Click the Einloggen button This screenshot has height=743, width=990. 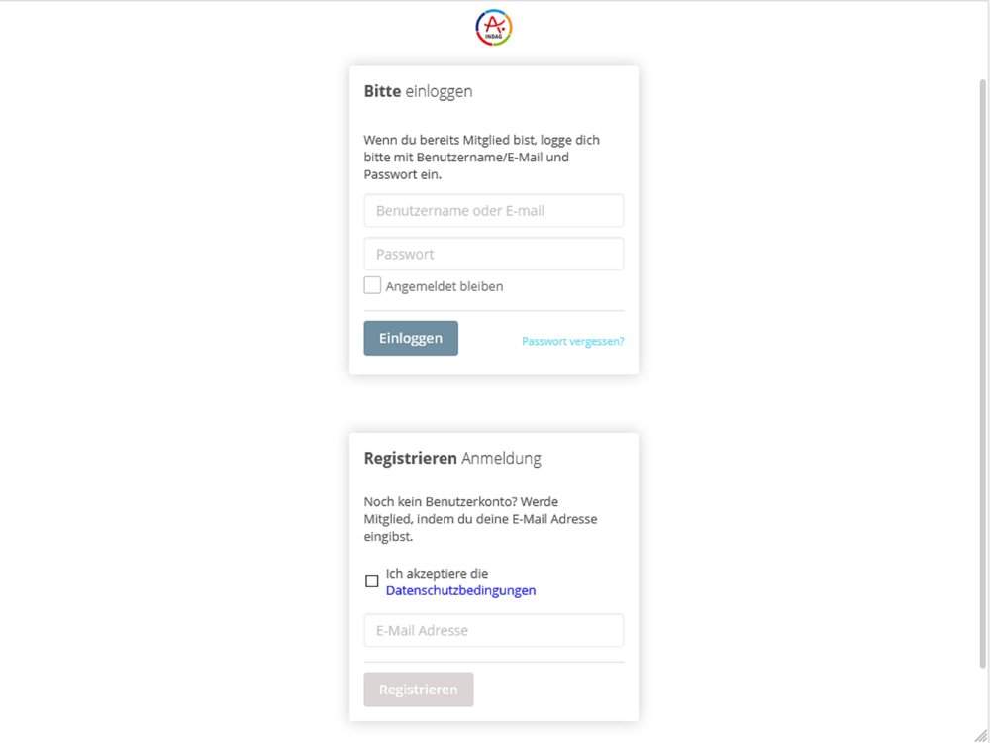[411, 338]
